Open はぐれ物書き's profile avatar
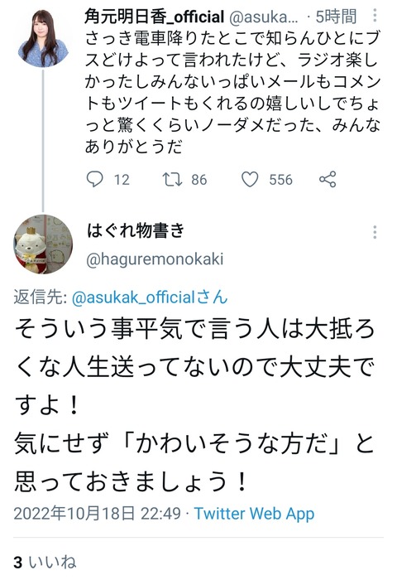 (43, 244)
